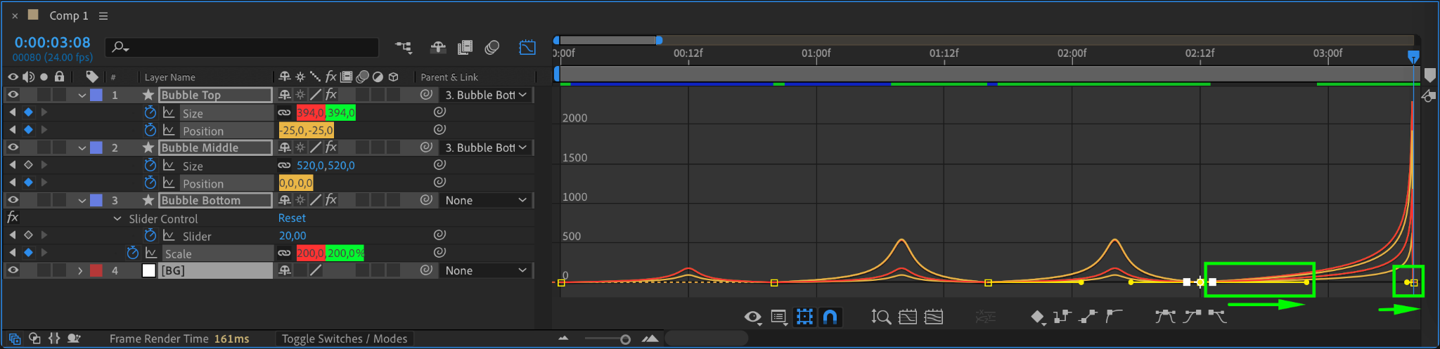The height and width of the screenshot is (349, 1440).
Task: Fit all graphs to view
Action: [x=934, y=317]
